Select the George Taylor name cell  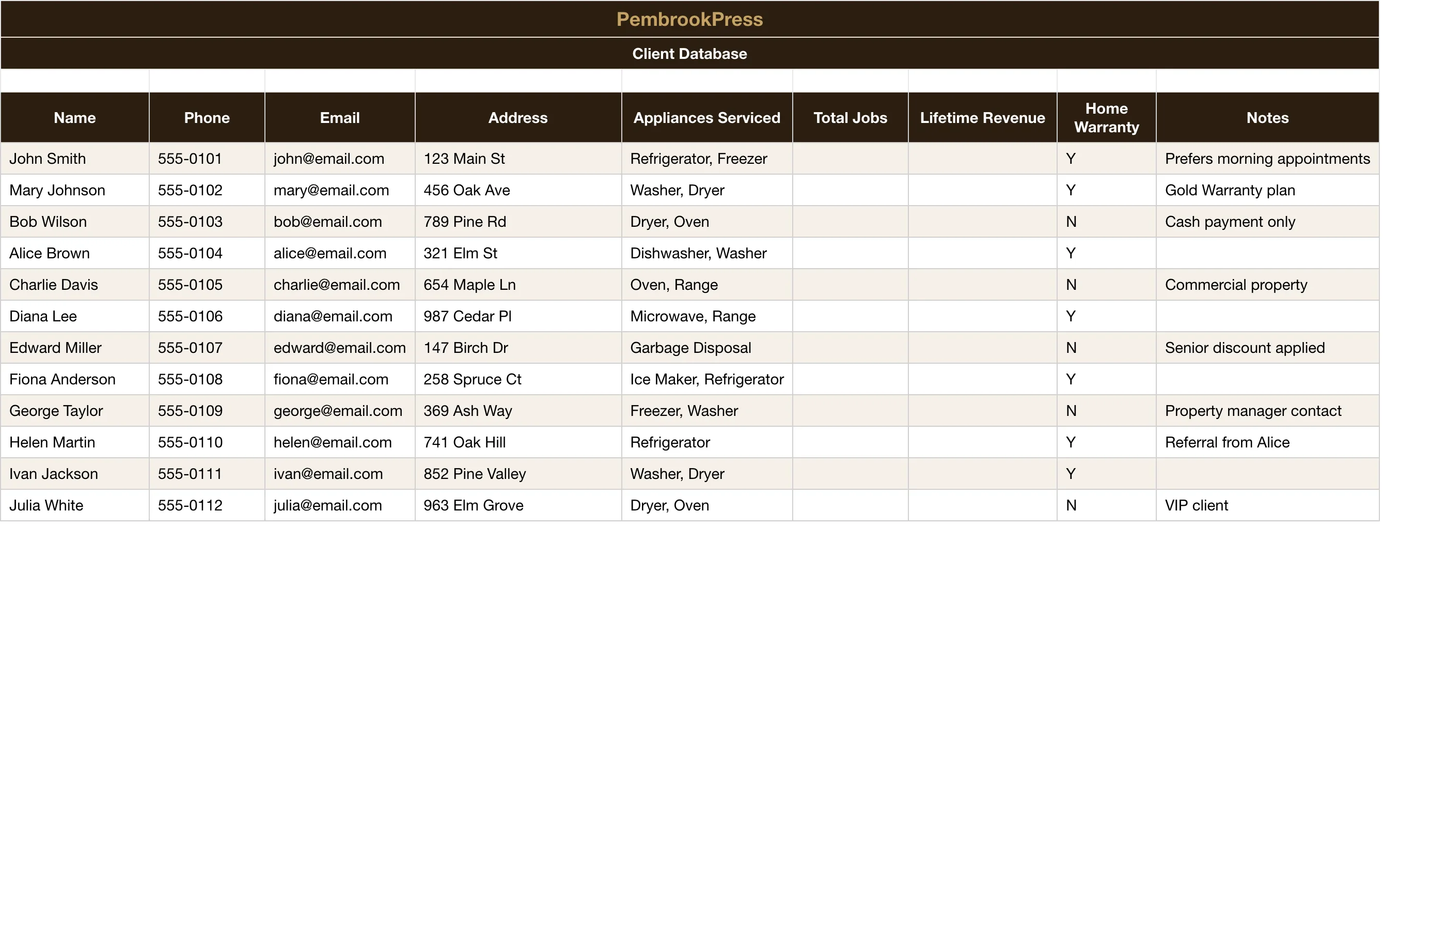point(75,411)
